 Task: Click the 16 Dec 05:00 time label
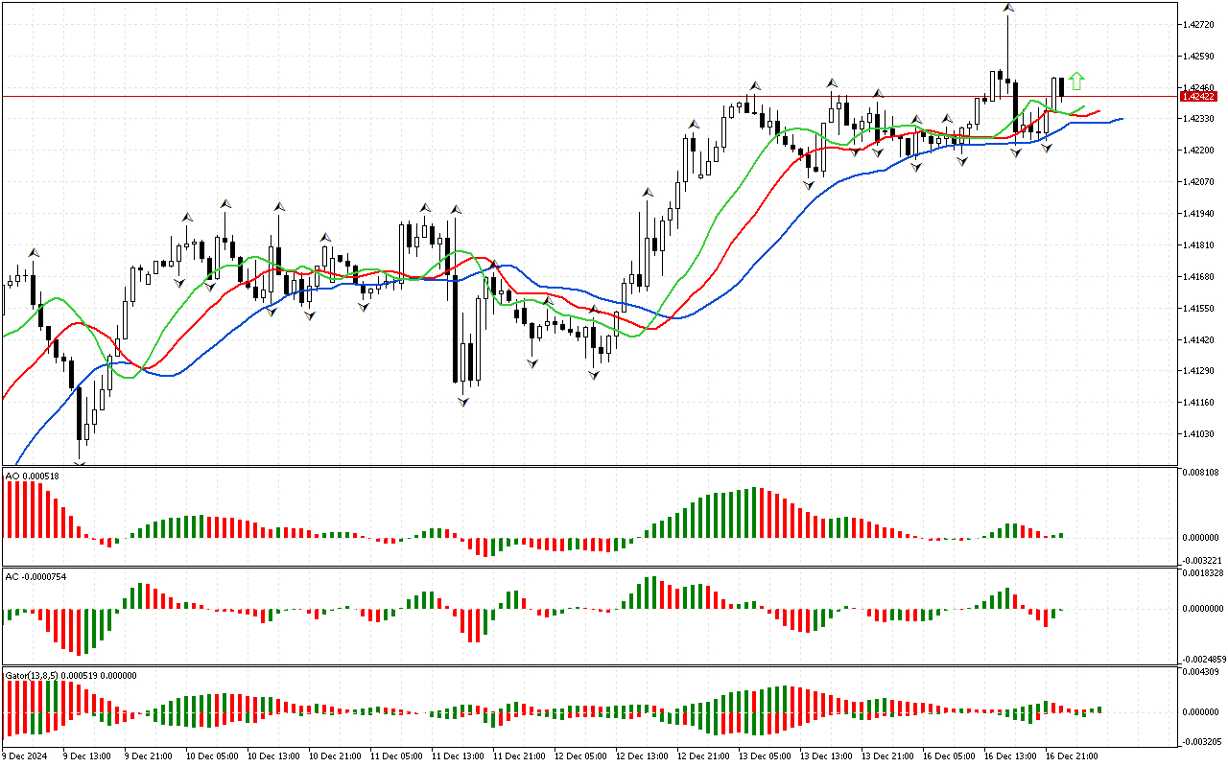(950, 756)
